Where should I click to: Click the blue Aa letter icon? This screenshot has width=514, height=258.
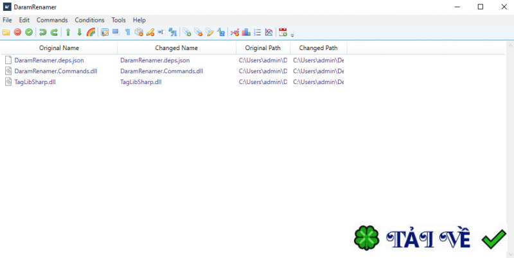221,32
